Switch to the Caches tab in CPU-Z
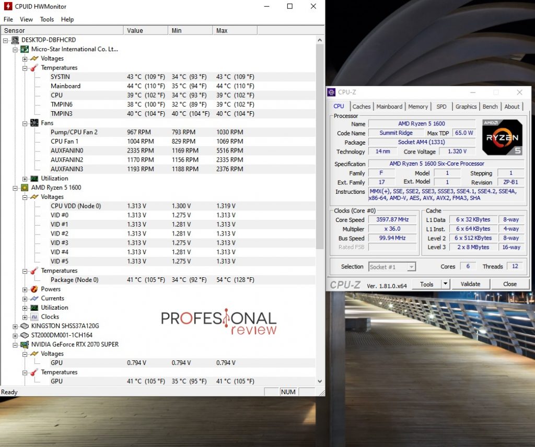Screen dimensions: 535x447 pyautogui.click(x=362, y=107)
